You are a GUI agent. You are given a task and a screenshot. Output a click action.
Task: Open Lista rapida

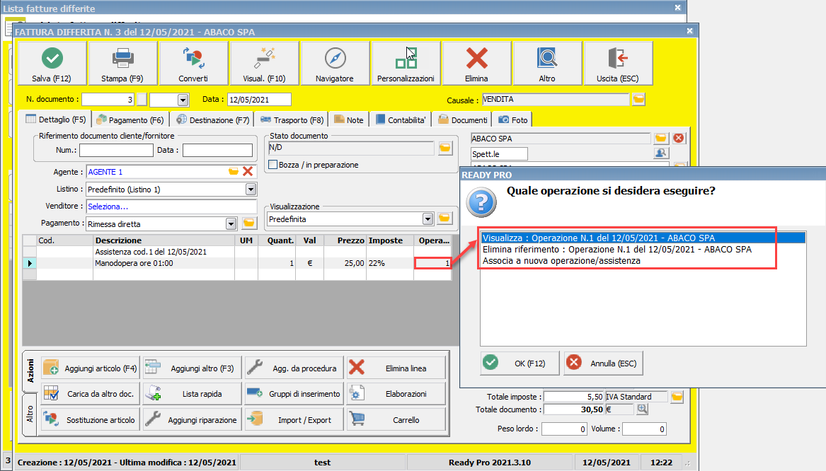coord(193,393)
